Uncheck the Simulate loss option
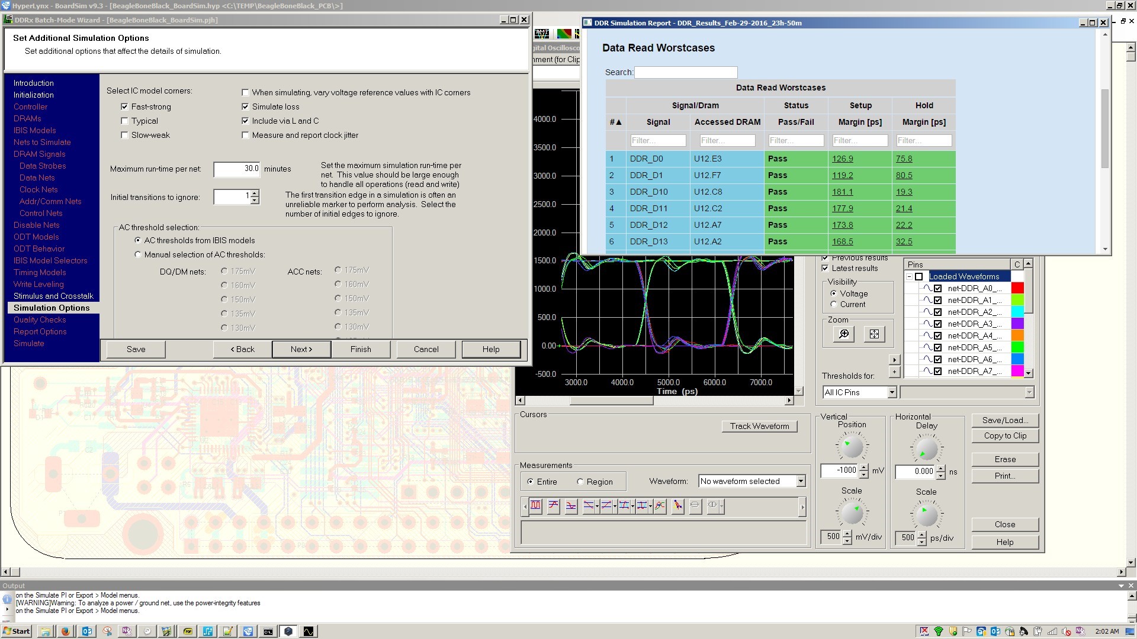 click(x=245, y=106)
